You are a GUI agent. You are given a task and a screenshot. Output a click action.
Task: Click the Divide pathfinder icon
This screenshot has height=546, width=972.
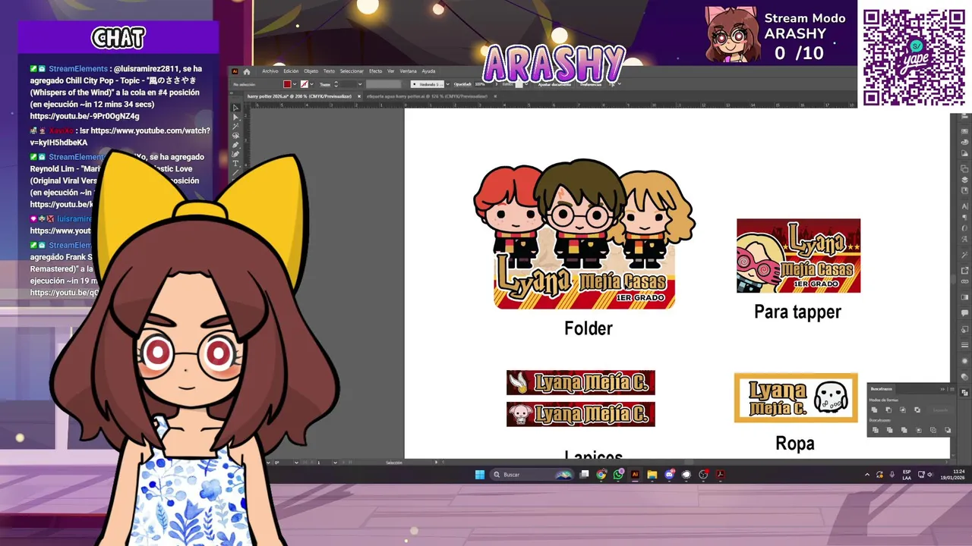pyautogui.click(x=876, y=430)
